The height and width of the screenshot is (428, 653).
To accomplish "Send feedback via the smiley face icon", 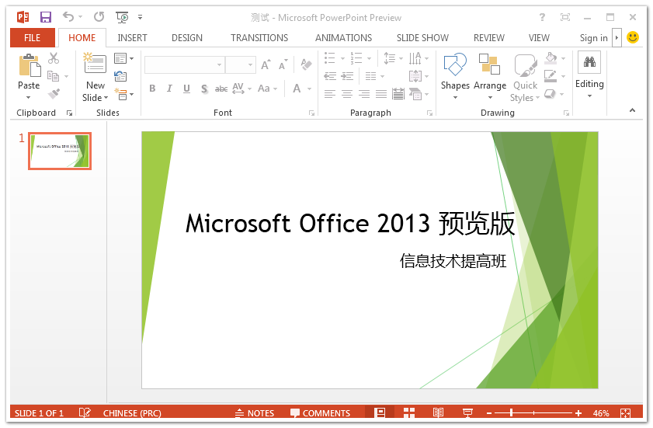I will click(633, 37).
